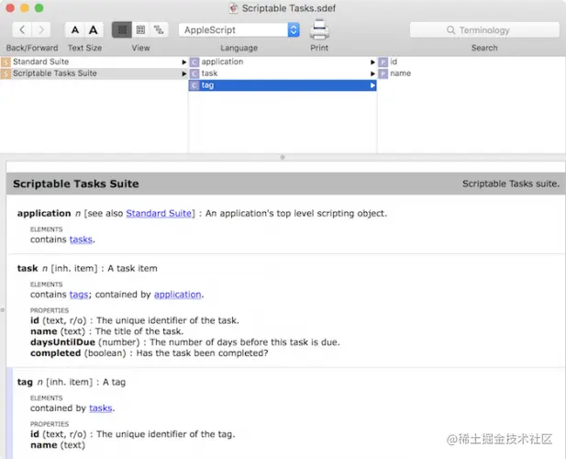Click the name property P icon
This screenshot has width=566, height=459.
(383, 73)
